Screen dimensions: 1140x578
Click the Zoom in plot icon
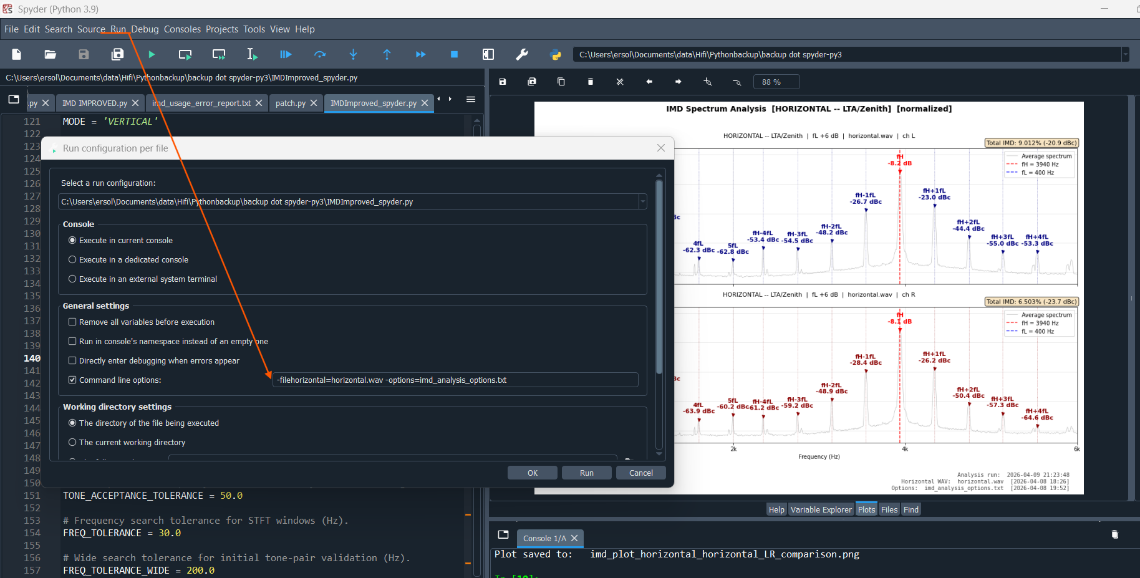point(707,82)
